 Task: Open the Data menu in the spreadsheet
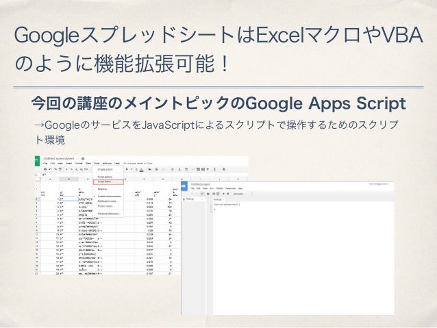pyautogui.click(x=88, y=163)
